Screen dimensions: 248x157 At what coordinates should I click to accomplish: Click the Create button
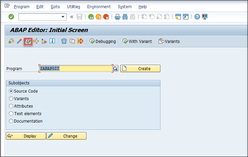140,68
